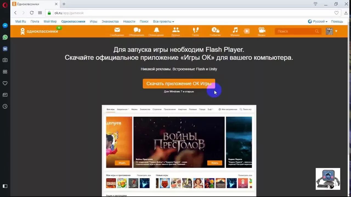Reload the current page
Viewport: 351px width, 197px height.
pyautogui.click(x=32, y=13)
